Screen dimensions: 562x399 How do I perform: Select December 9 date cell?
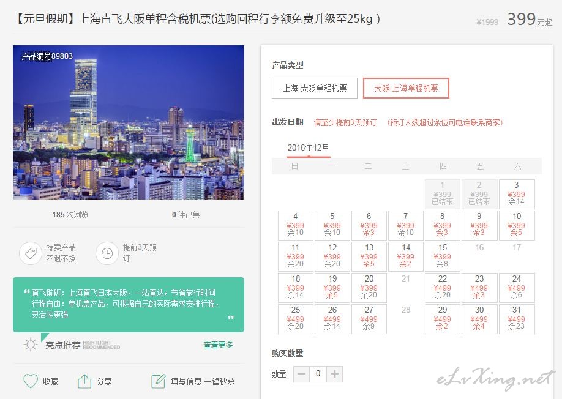pyautogui.click(x=479, y=225)
